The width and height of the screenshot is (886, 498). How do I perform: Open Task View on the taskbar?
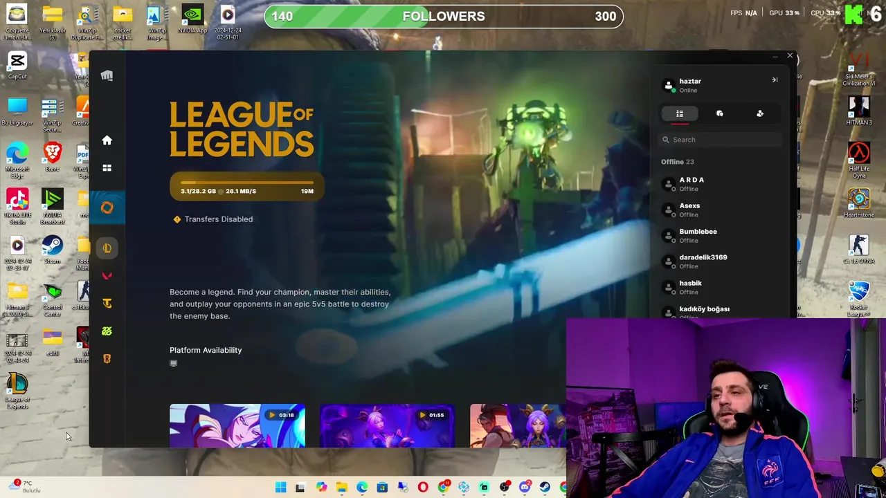[x=300, y=488]
